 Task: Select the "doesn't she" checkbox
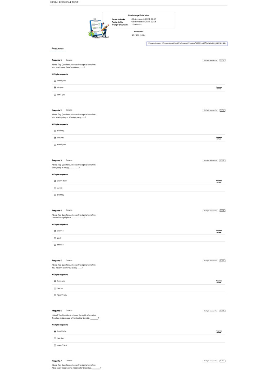point(55,345)
